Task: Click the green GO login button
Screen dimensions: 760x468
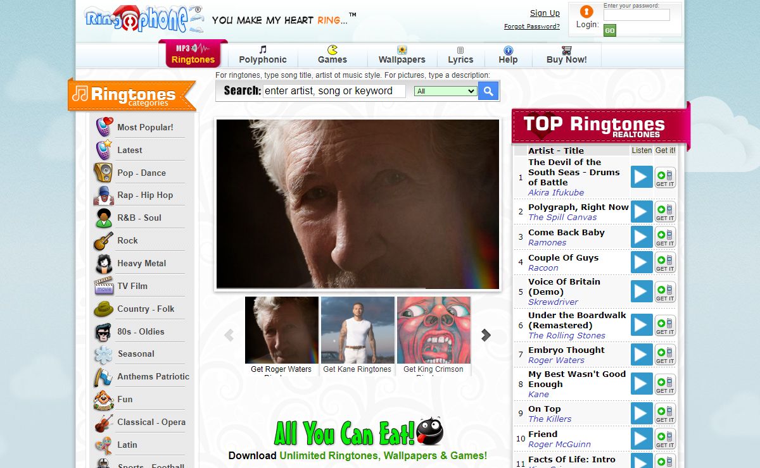Action: [610, 30]
